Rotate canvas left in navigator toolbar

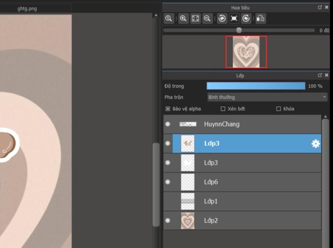point(222,19)
